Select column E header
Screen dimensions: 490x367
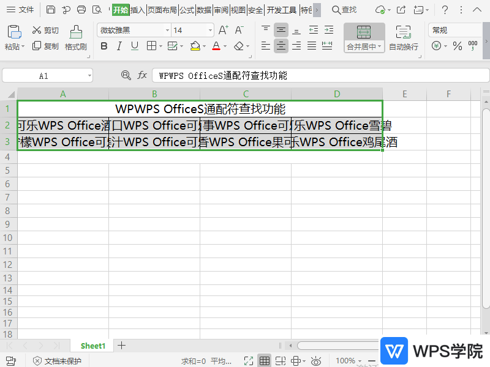[404, 94]
